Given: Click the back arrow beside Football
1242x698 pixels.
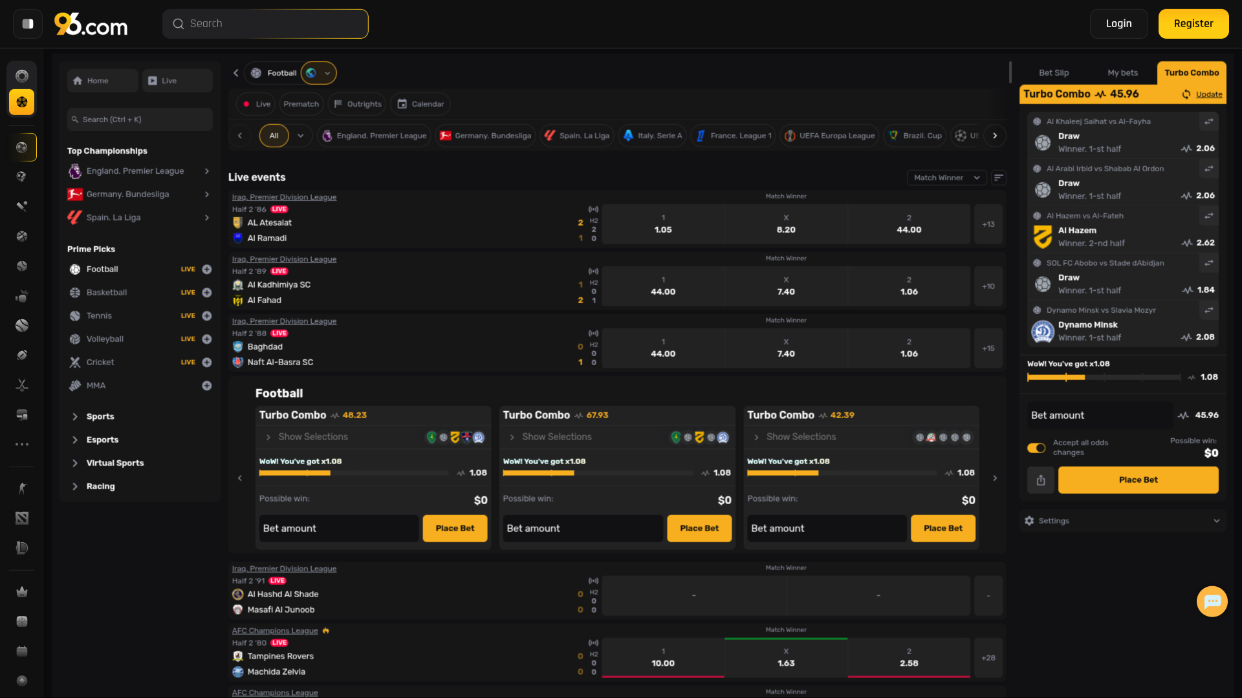Looking at the screenshot, I should point(236,73).
